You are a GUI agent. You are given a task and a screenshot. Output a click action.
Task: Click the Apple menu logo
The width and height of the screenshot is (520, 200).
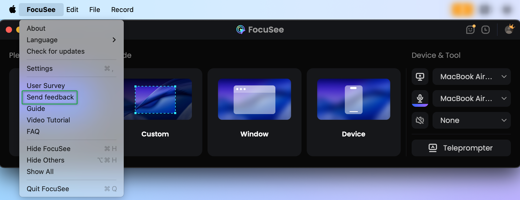13,10
